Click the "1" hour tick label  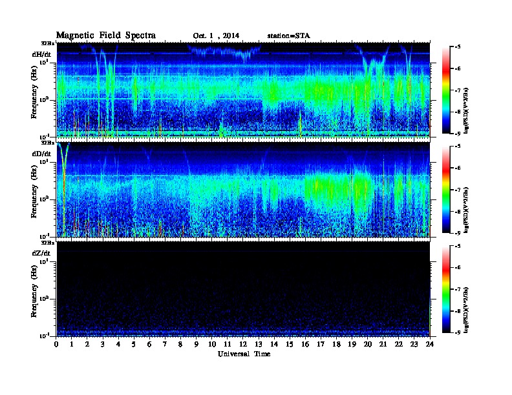click(72, 345)
